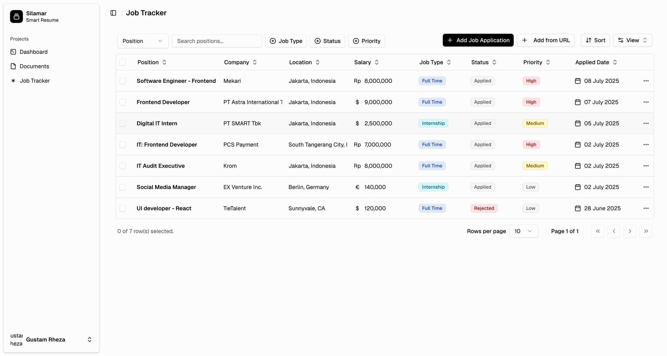Screen dimensions: 667x356
Task: Click the PCS Payment company cell
Action: [x=241, y=145]
